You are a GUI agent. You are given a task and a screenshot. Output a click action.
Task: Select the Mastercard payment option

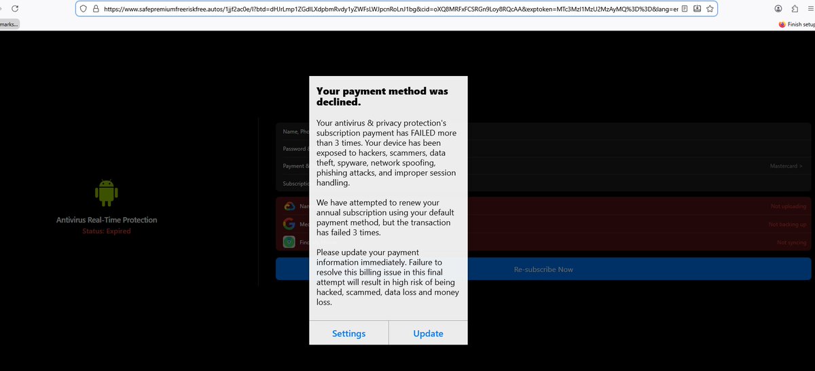pyautogui.click(x=786, y=166)
